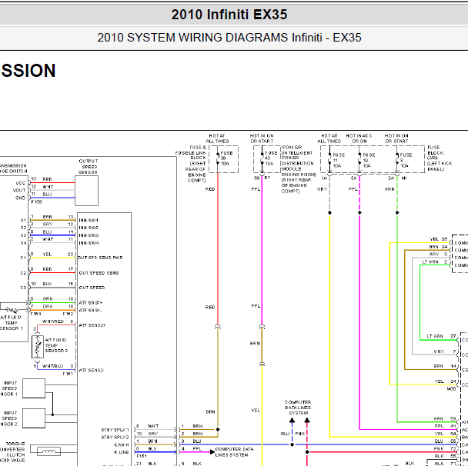The image size is (468, 466).
Task: Click "2010 SYSTEM WIRING DIAGRAMS Infiniti - EX35" subtitle
Action: [x=229, y=38]
